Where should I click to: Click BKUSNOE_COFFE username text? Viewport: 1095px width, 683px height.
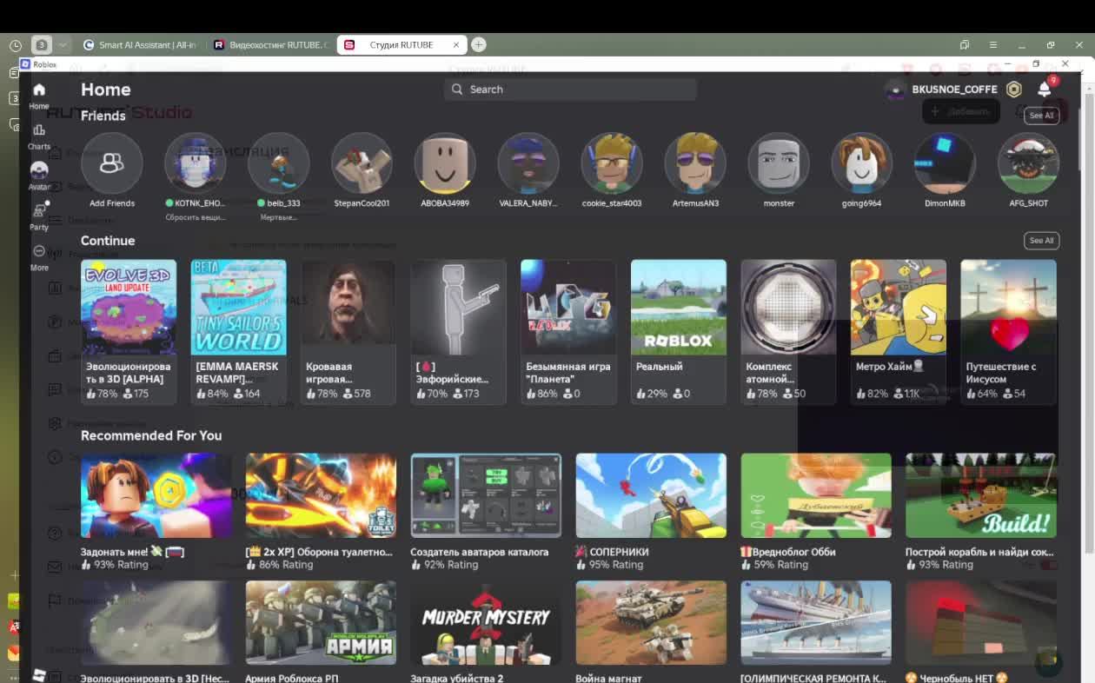pyautogui.click(x=954, y=90)
